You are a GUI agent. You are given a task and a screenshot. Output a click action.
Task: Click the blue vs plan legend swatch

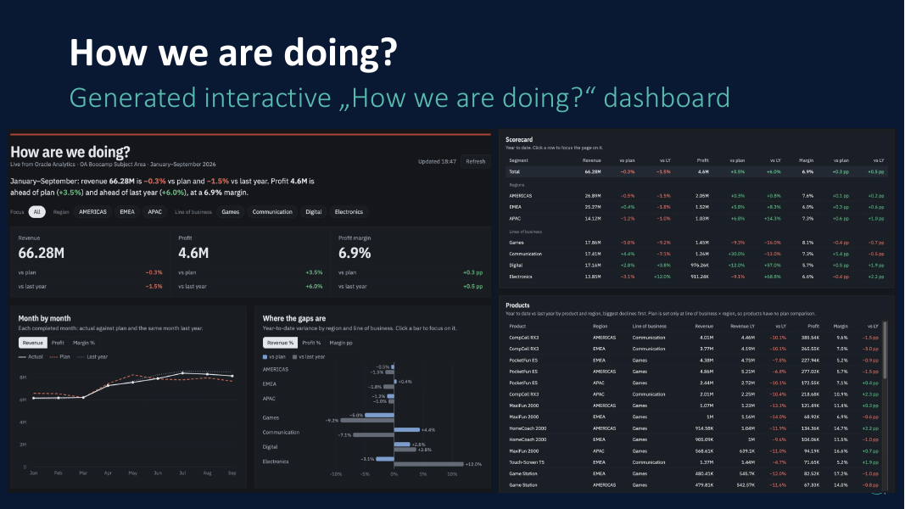(x=265, y=357)
